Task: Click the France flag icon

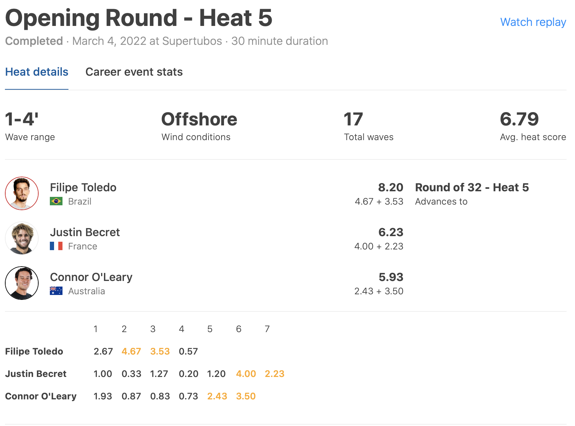Action: tap(56, 246)
